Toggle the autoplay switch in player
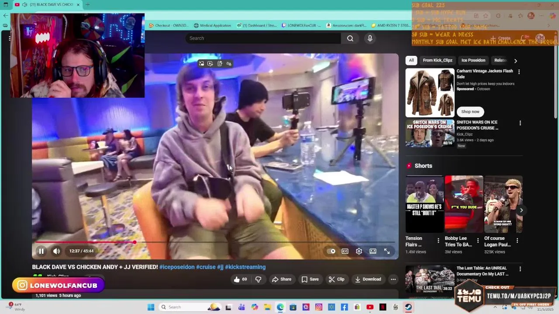The height and width of the screenshot is (314, 559). click(332, 251)
